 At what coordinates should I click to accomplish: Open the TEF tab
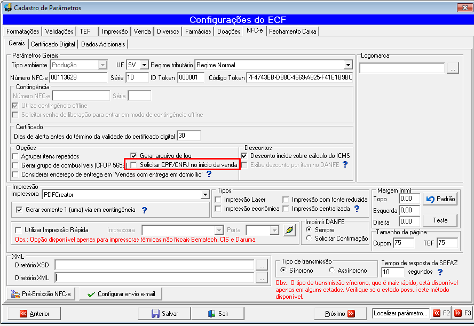pos(85,31)
